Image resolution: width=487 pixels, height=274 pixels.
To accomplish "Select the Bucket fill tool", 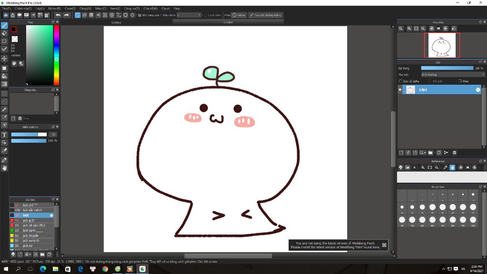I will (4, 76).
